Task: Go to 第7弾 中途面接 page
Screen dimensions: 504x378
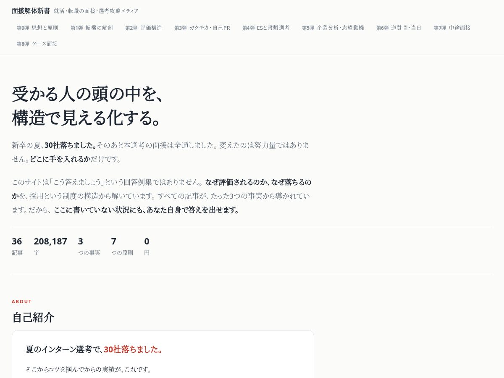Action: point(452,28)
